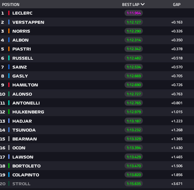This screenshot has width=194, height=190.
Task: Open the Best Lap sort dropdown chevron
Action: [x=143, y=4]
